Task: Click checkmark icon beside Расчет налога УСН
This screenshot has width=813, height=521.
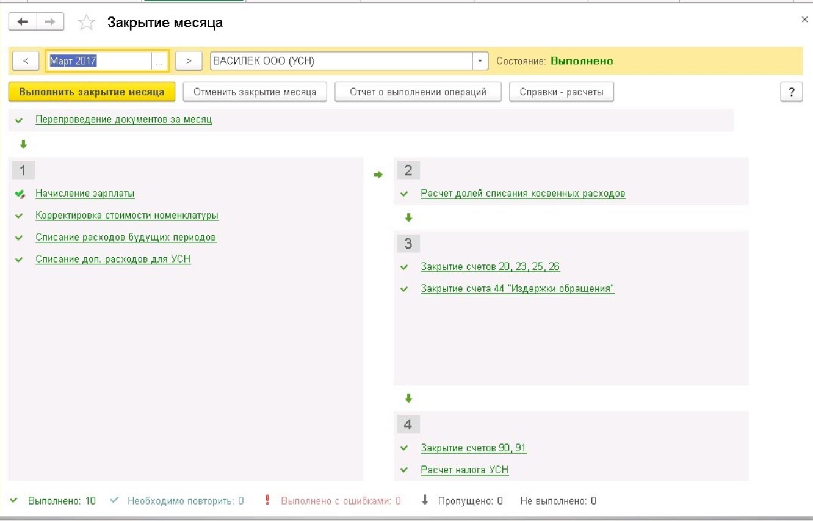Action: point(404,470)
